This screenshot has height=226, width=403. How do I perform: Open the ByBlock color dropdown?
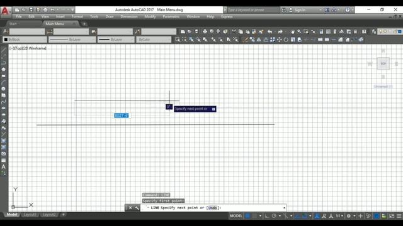(x=25, y=40)
